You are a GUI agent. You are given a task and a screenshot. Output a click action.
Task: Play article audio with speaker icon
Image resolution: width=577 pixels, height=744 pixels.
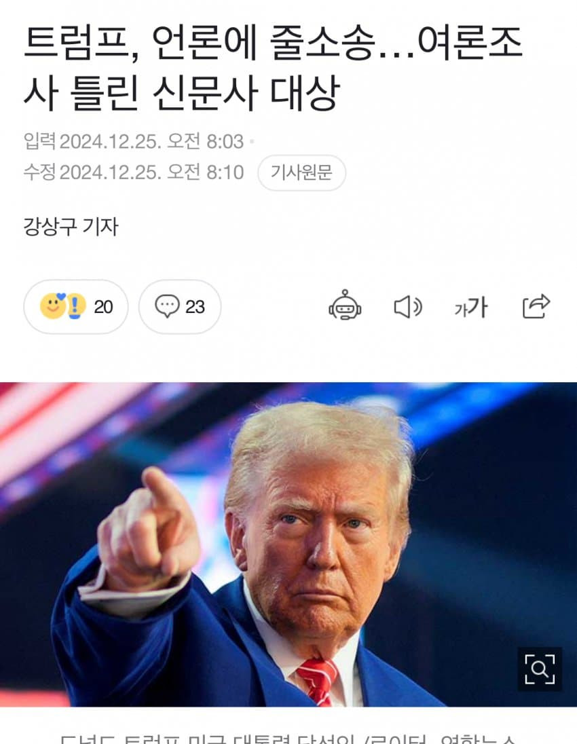408,307
